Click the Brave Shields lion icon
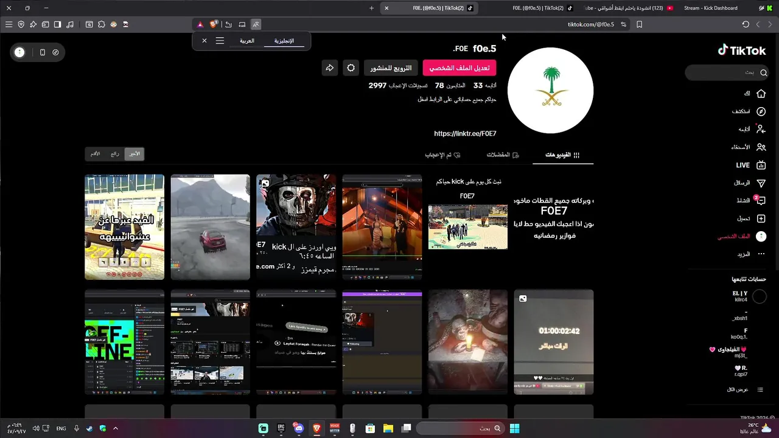 click(213, 24)
